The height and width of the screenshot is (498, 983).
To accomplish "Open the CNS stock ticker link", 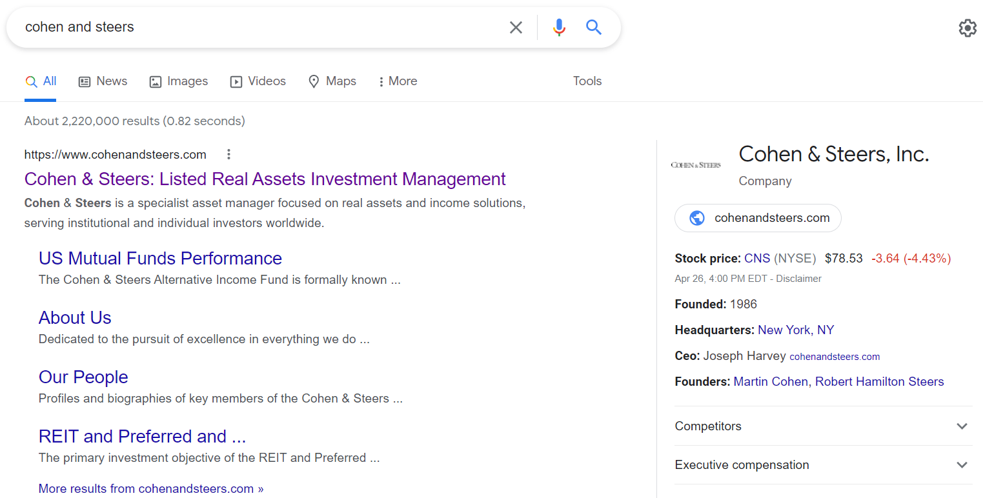I will tap(757, 258).
